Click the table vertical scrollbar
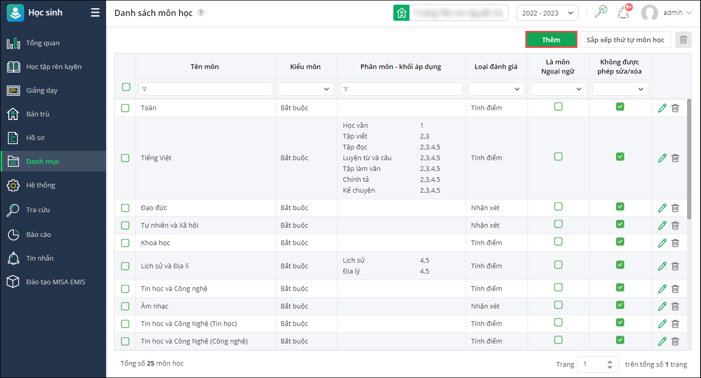This screenshot has width=701, height=378. pyautogui.click(x=690, y=160)
